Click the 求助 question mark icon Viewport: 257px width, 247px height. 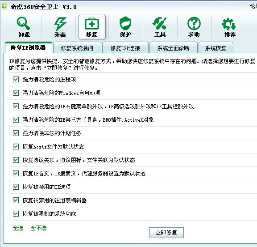(194, 24)
